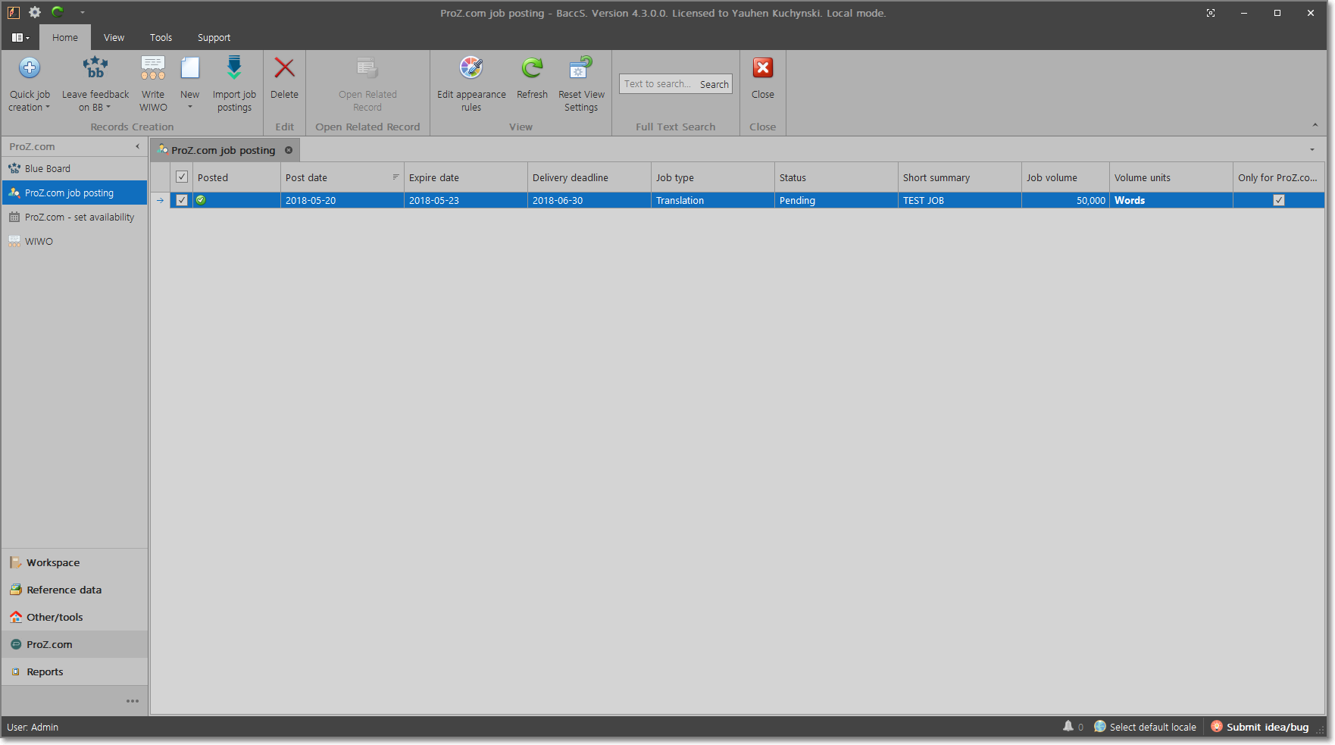Open Quick job creation
This screenshot has width=1335, height=745.
coord(30,84)
